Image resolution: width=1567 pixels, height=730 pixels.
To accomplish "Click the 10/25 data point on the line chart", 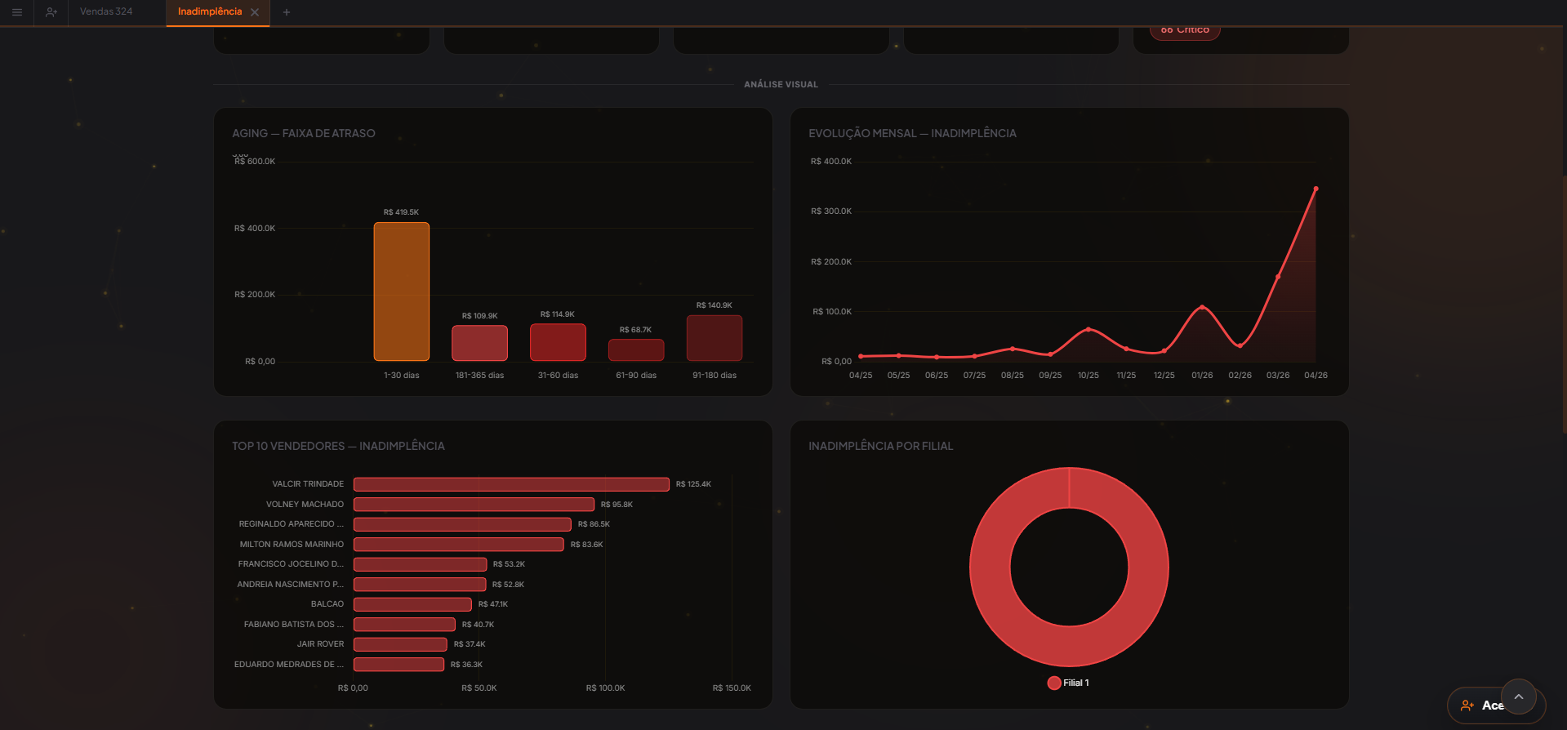I will (1088, 329).
